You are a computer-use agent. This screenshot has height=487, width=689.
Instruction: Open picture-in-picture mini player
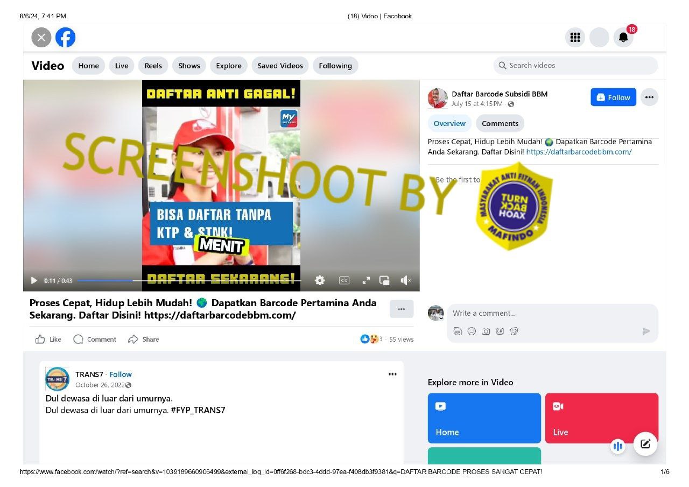(x=384, y=280)
